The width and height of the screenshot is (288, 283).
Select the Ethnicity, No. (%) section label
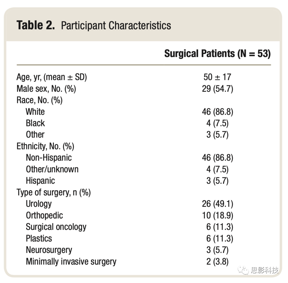(45, 146)
